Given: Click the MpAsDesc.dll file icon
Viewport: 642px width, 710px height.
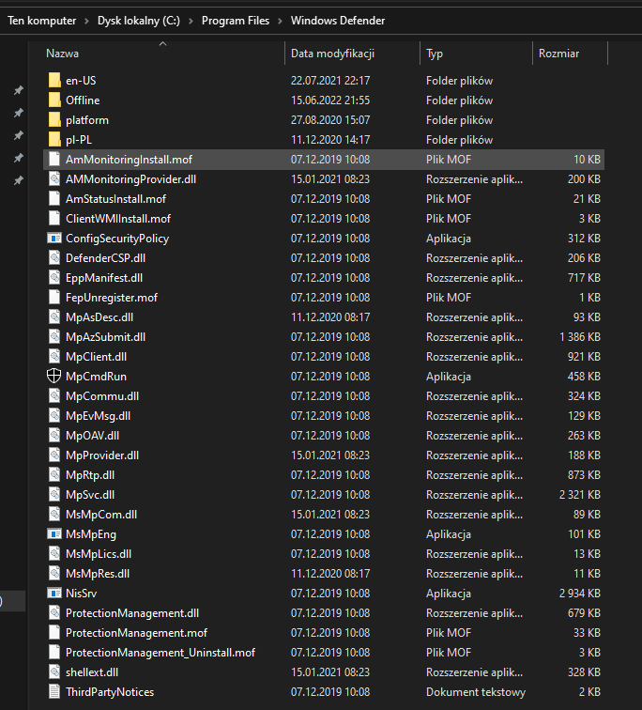Looking at the screenshot, I should coord(54,317).
